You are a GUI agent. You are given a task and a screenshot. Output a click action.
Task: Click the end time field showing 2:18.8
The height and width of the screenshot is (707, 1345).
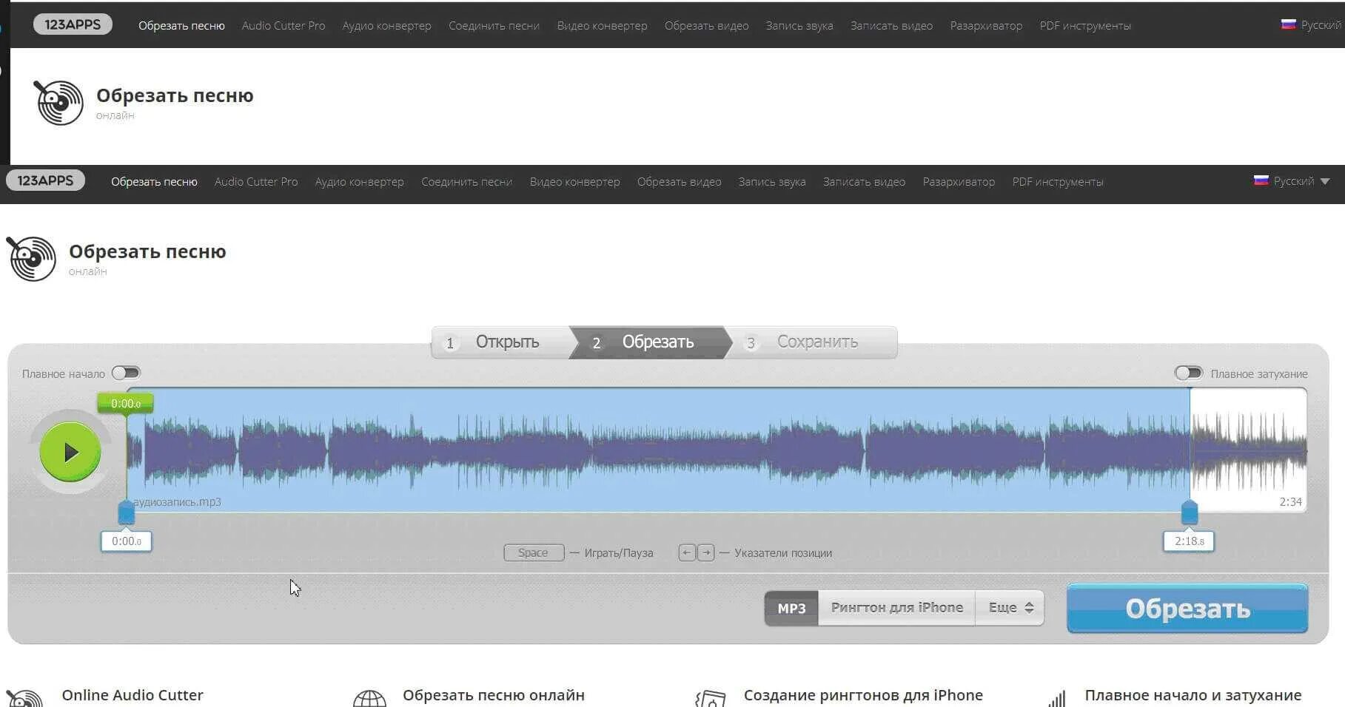[1189, 541]
